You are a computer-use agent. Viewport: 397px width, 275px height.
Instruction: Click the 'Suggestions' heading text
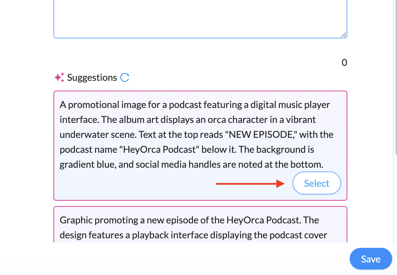(92, 77)
